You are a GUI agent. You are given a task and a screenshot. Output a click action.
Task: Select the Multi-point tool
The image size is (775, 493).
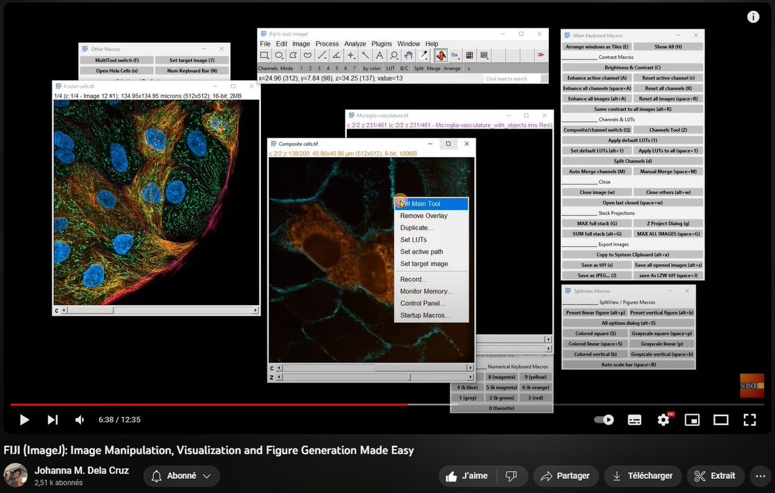[351, 56]
